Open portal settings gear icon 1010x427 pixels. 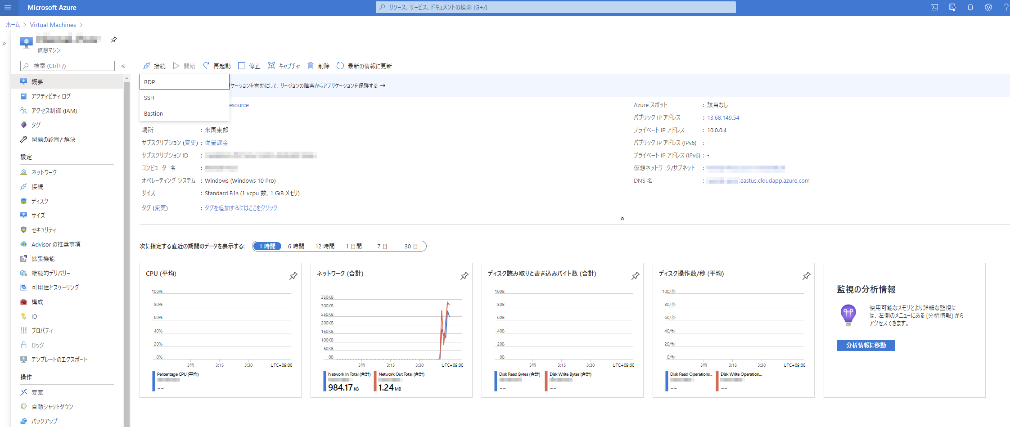click(x=988, y=7)
